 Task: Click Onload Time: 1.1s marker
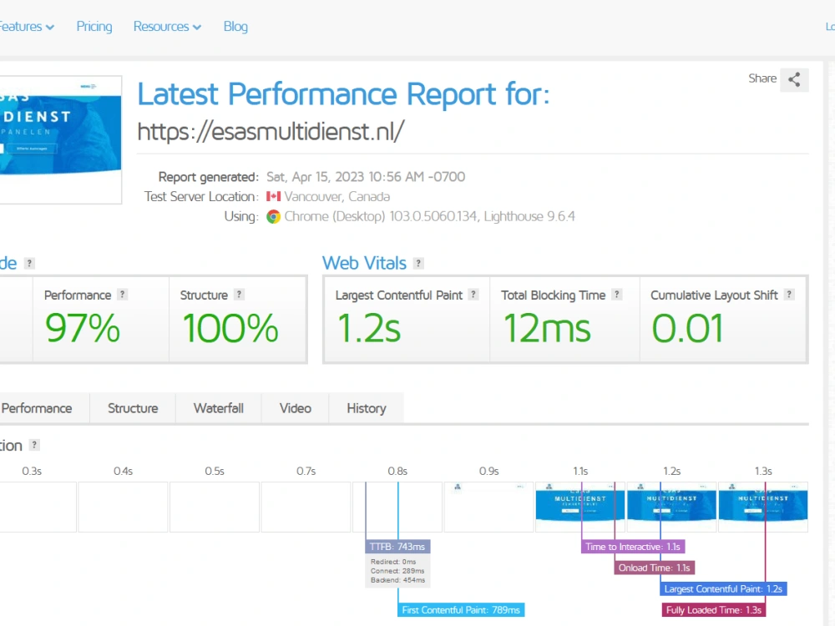(654, 568)
